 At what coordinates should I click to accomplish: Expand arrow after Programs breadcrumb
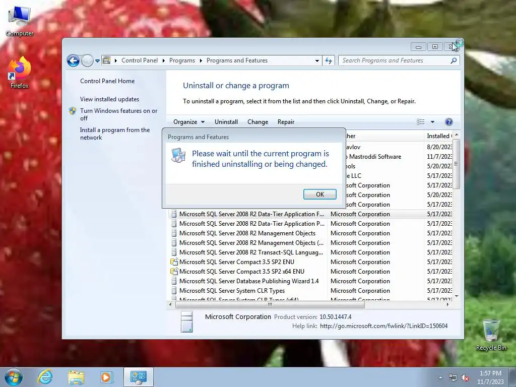click(x=201, y=60)
